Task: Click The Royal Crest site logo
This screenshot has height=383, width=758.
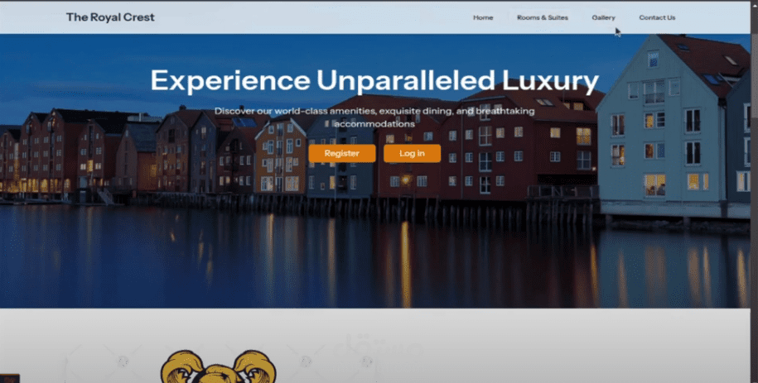Action: pos(110,17)
